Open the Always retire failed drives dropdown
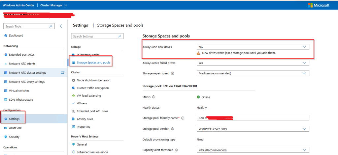 304,63
